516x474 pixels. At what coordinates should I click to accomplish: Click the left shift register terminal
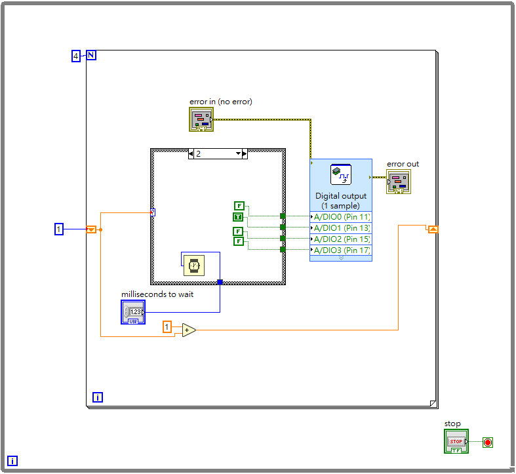pos(91,229)
